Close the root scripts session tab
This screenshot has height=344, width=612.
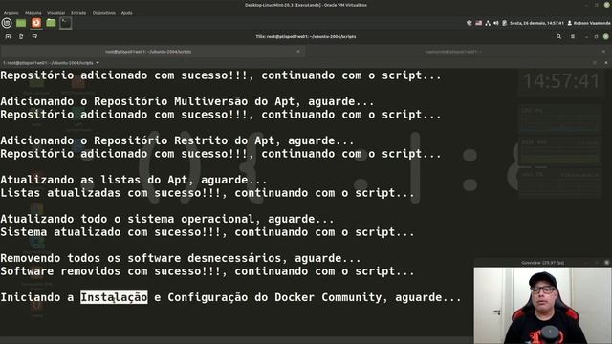(x=298, y=51)
